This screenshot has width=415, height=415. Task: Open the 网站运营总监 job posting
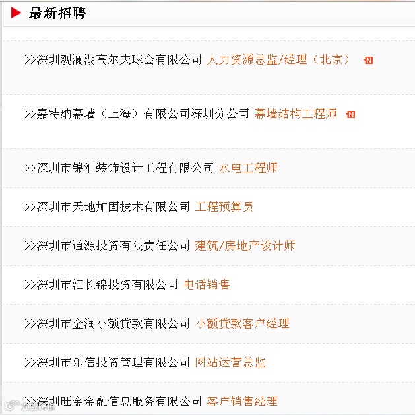point(230,362)
